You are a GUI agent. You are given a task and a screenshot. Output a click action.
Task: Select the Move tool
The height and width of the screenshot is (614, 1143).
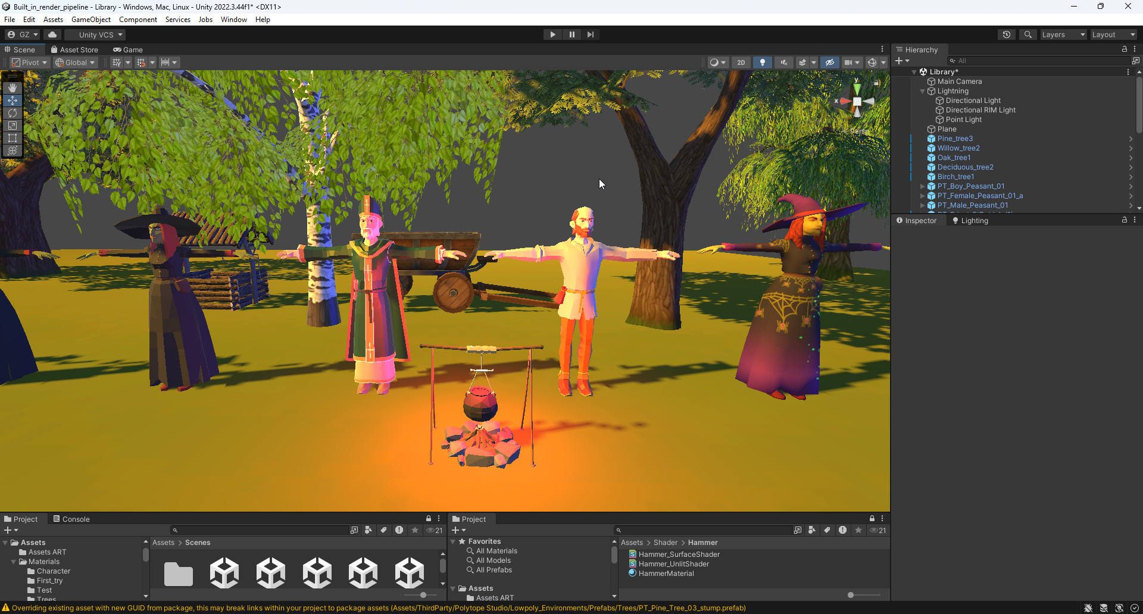[13, 101]
